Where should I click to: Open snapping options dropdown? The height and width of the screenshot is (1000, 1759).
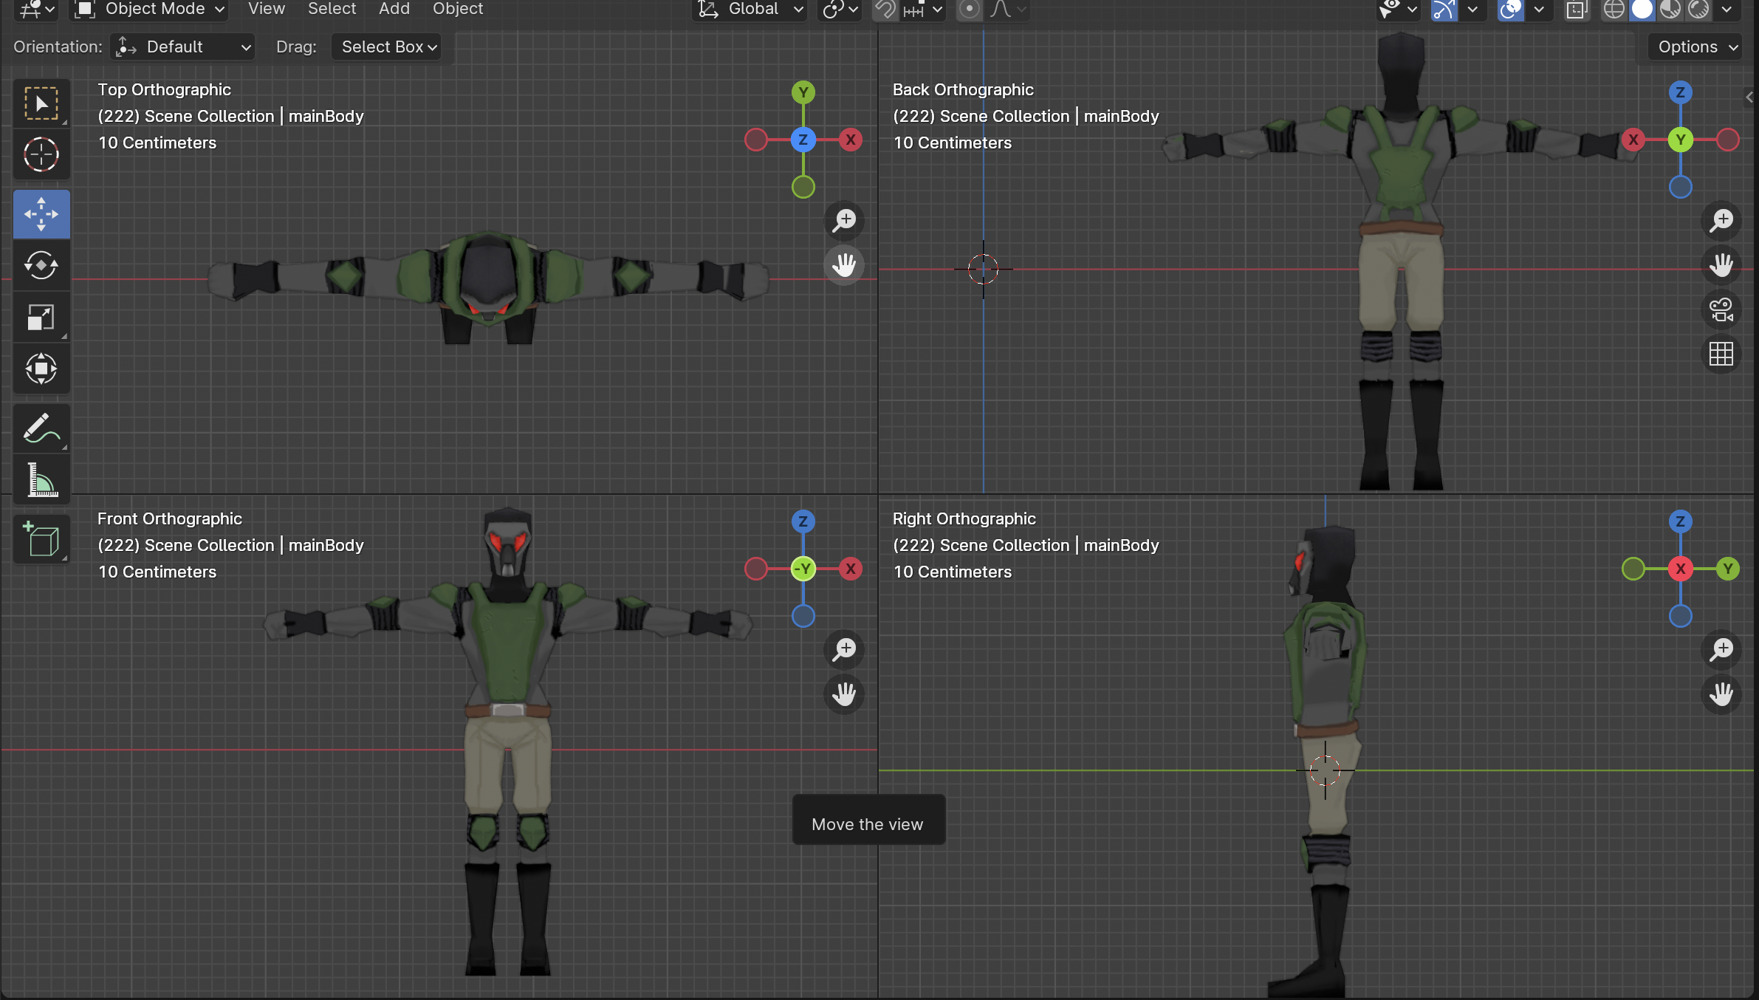point(922,10)
